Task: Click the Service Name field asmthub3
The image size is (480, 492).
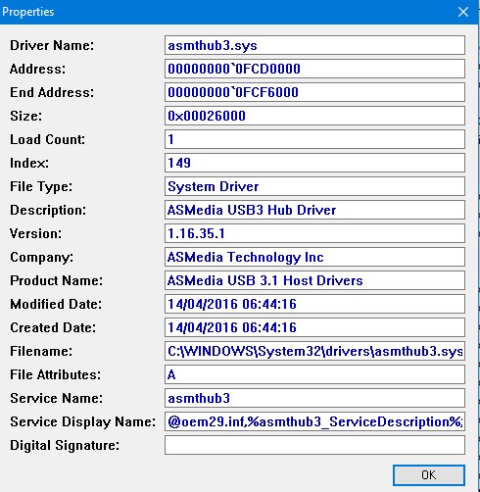Action: pos(314,398)
